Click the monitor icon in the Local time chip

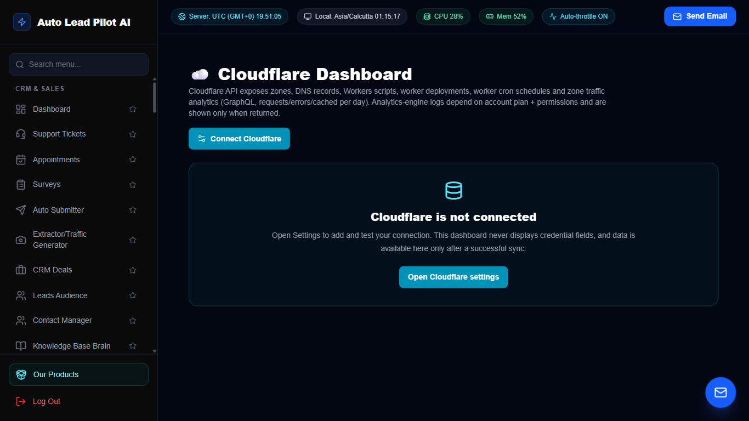308,16
